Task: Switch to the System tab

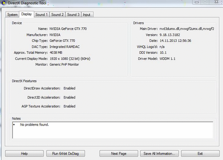Action: point(13,15)
